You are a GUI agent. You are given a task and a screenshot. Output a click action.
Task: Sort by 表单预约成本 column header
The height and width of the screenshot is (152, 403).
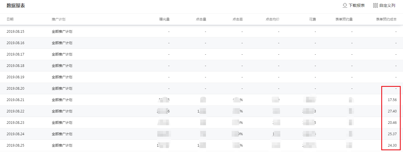386,19
